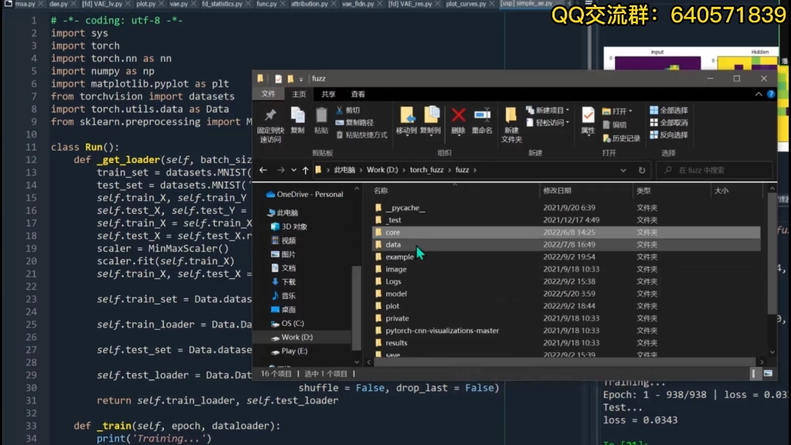Select OS (C:) drive in nav pane
This screenshot has height=445, width=791.
[x=287, y=324]
